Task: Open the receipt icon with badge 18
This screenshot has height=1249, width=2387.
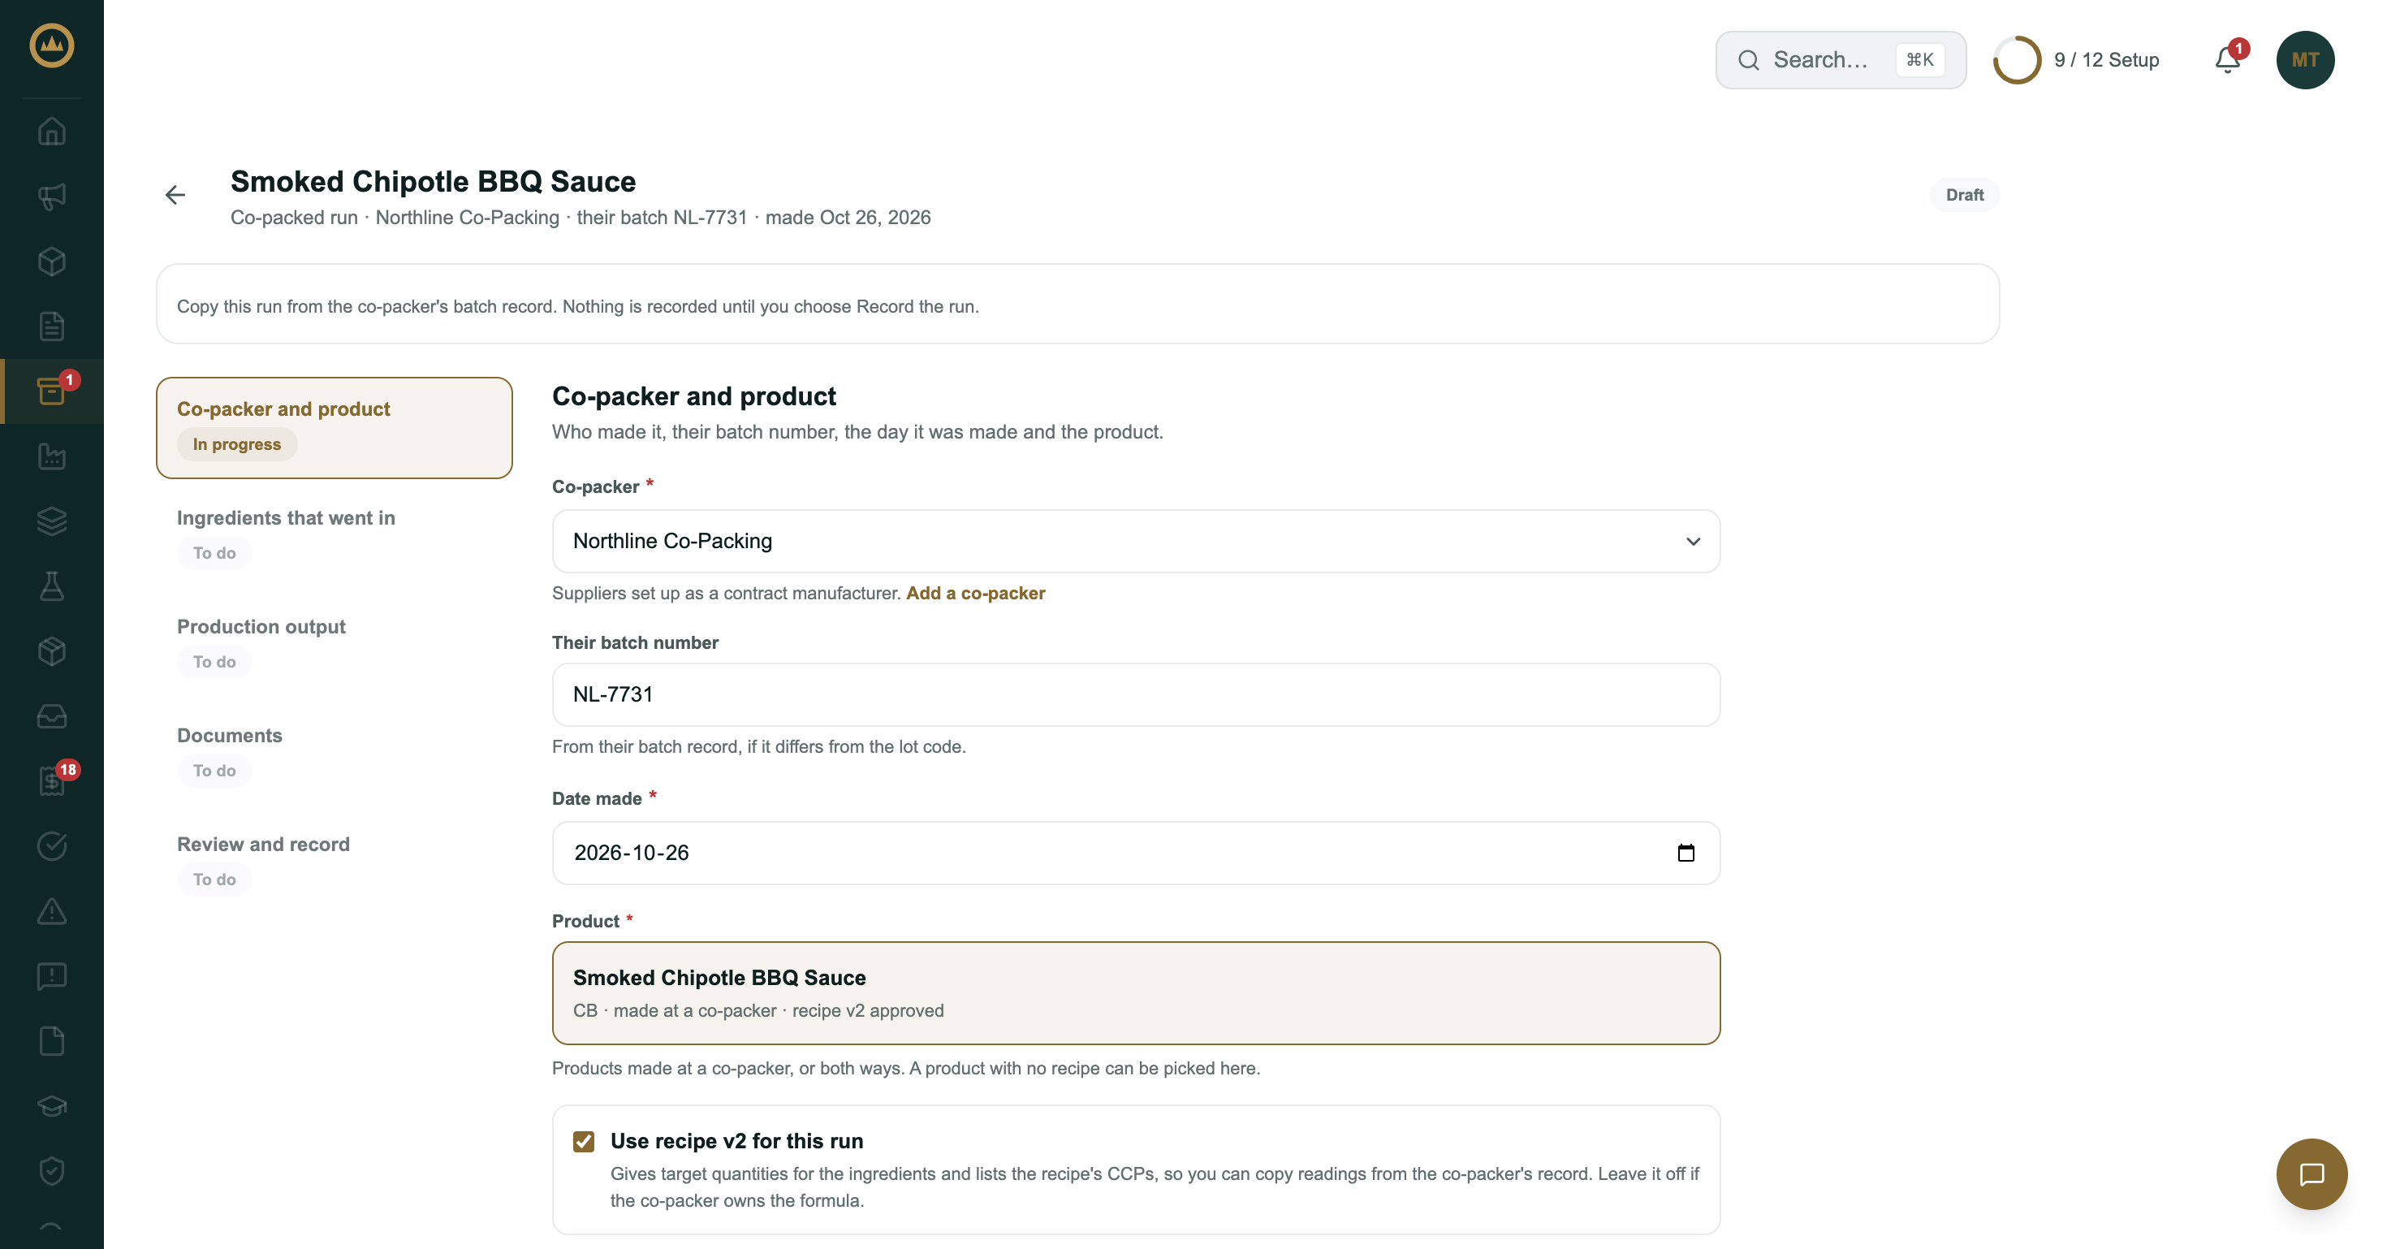Action: click(x=52, y=781)
